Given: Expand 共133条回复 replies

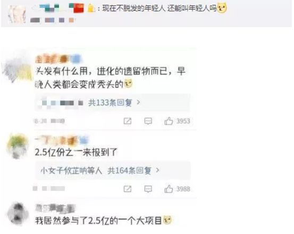Looking at the screenshot, I should (x=110, y=103).
